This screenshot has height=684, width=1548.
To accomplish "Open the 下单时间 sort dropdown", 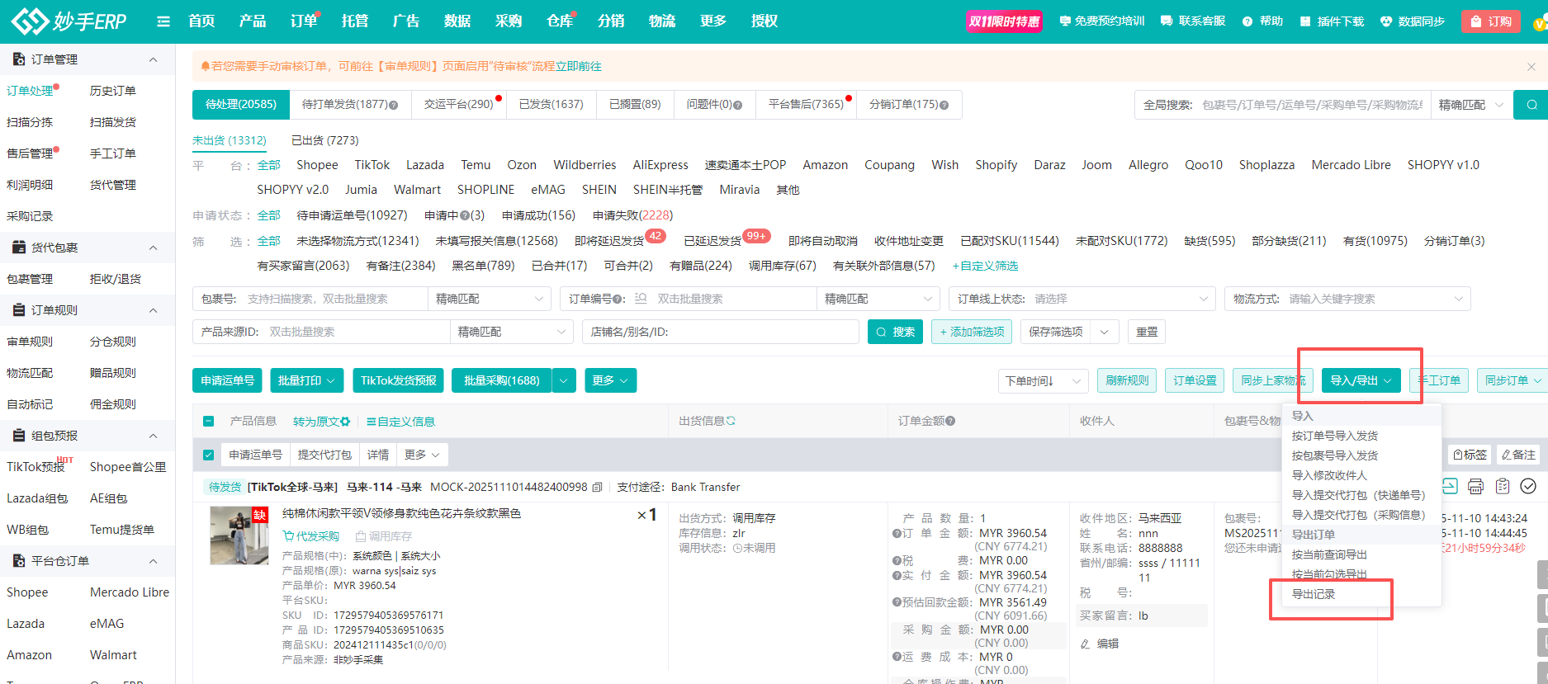I will [x=1043, y=380].
